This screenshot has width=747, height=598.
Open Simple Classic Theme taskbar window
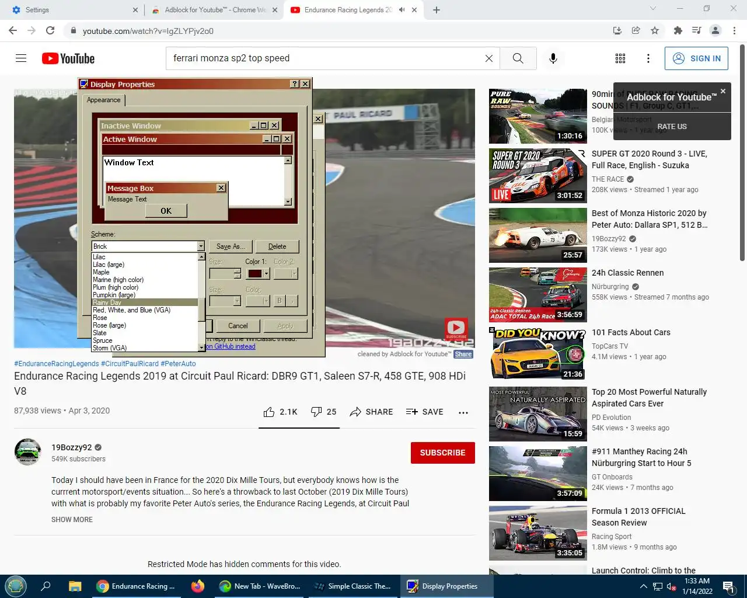click(353, 586)
